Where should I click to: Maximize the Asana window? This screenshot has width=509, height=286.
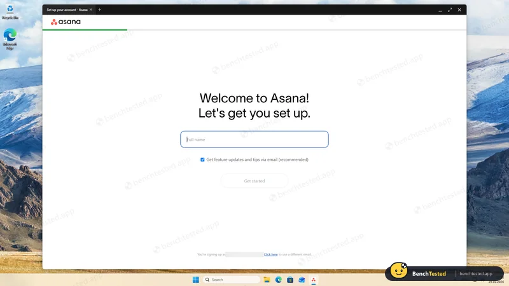(450, 10)
